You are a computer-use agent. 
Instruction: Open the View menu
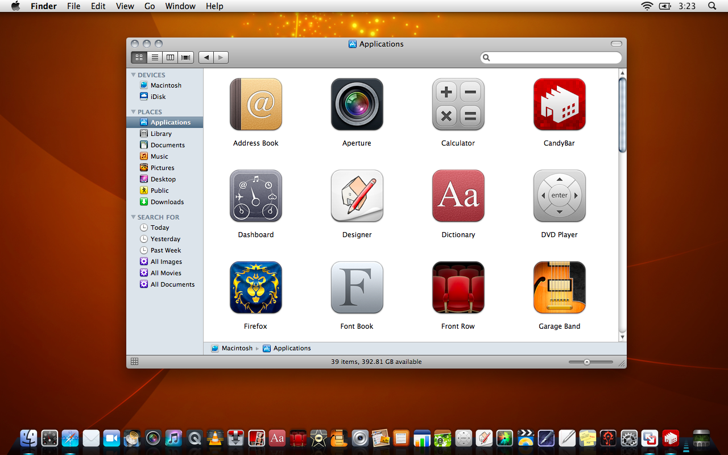coord(125,6)
